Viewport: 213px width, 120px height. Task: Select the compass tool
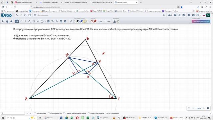[x=25, y=21]
